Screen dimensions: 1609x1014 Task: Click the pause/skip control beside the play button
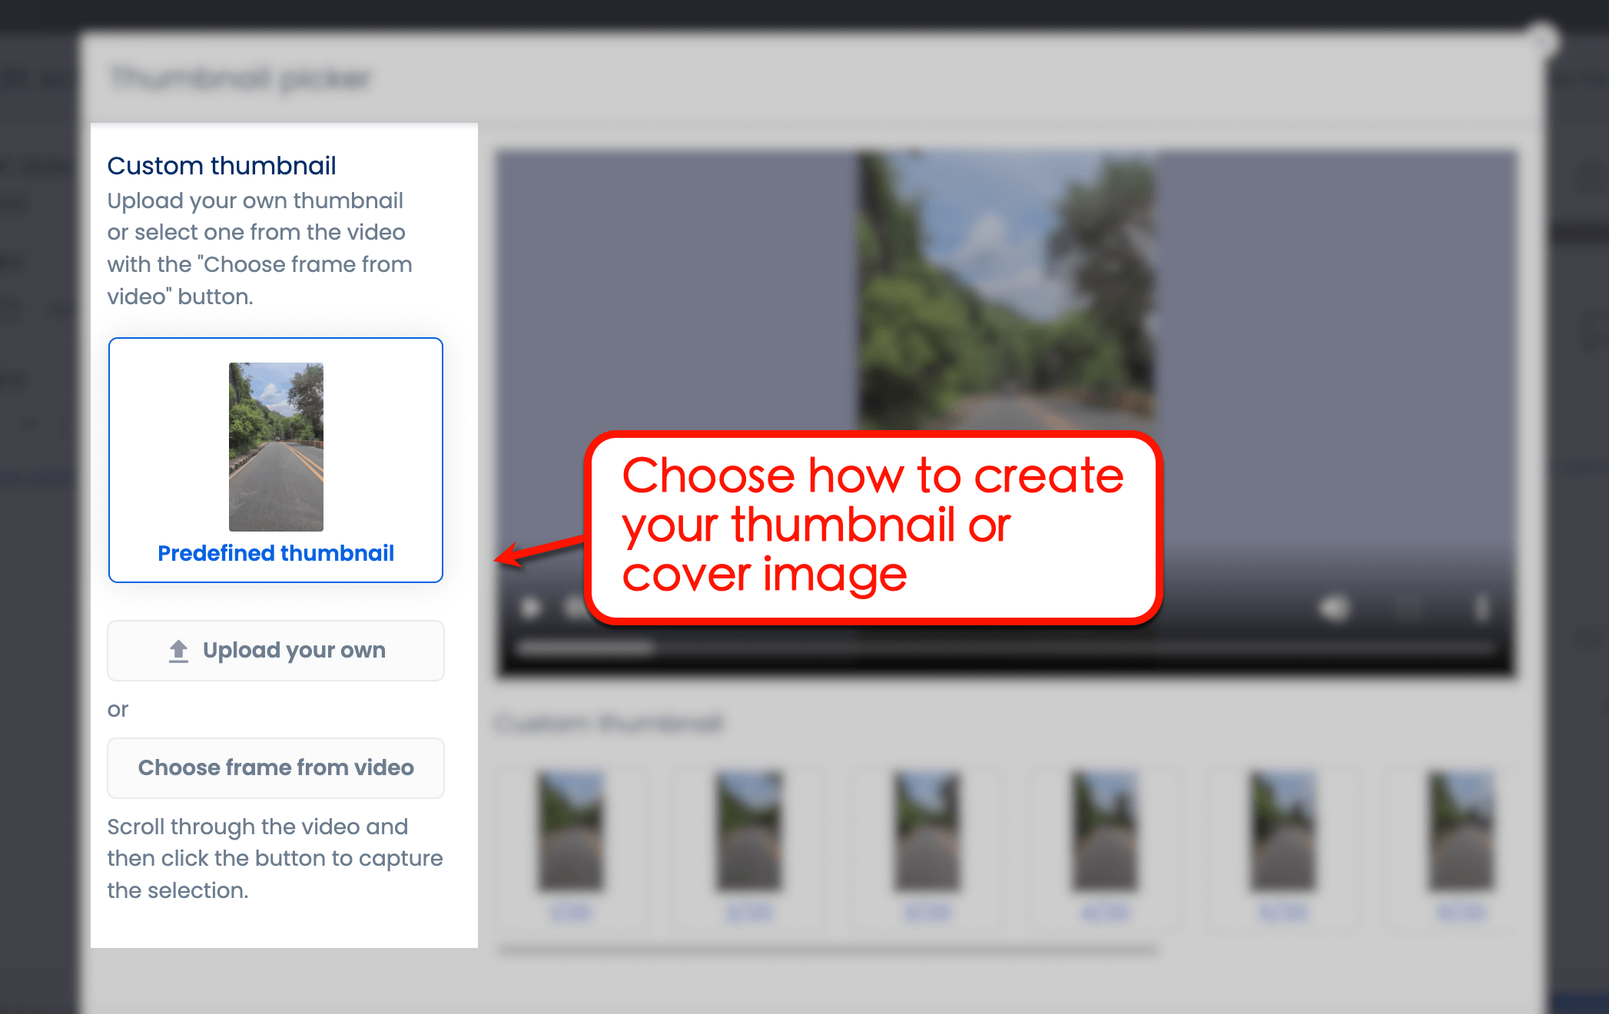coord(572,608)
